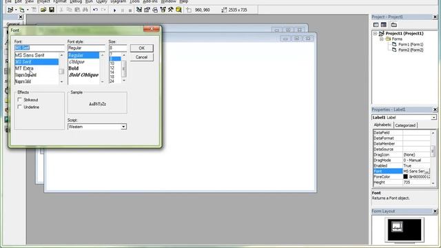441x248 pixels.
Task: Switch to the Alphabetic properties tab
Action: click(382, 125)
